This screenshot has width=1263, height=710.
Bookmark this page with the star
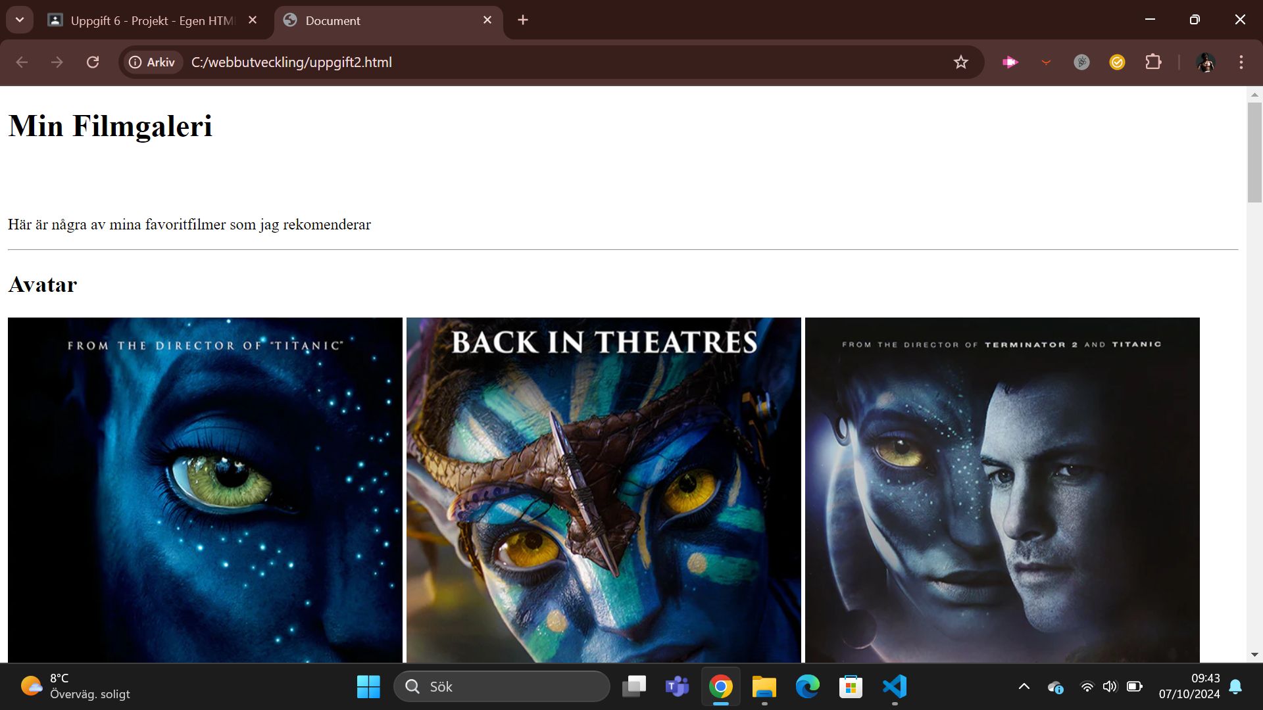click(x=961, y=62)
